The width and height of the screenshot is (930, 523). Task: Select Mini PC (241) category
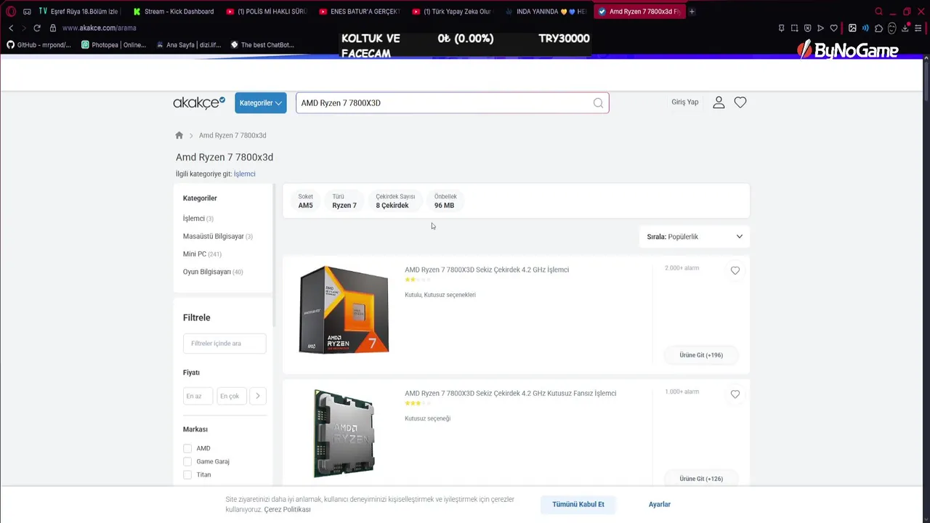pyautogui.click(x=202, y=254)
